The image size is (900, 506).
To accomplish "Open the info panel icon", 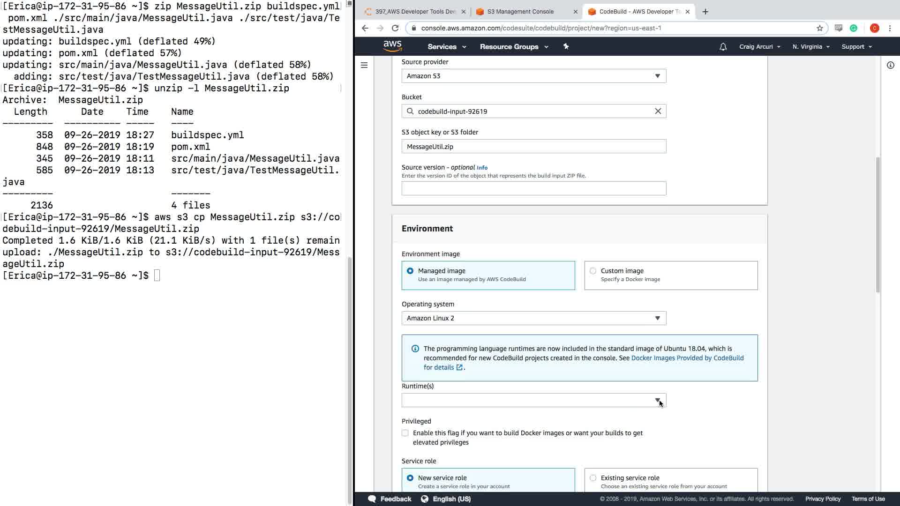I will [890, 65].
